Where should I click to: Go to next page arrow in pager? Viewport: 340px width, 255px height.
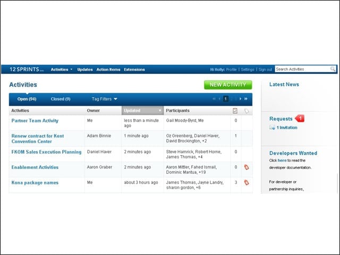click(240, 99)
